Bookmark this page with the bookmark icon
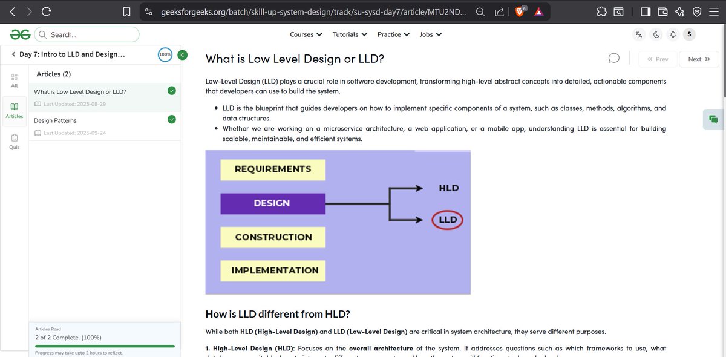The width and height of the screenshot is (726, 357). coord(126,11)
